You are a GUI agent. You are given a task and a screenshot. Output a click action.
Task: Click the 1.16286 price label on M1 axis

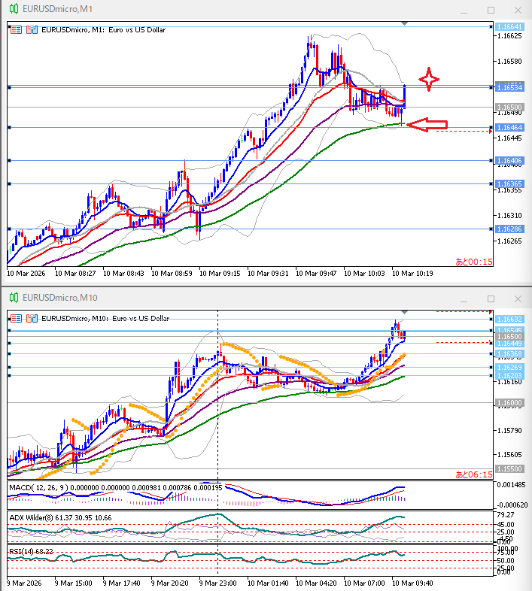[509, 229]
